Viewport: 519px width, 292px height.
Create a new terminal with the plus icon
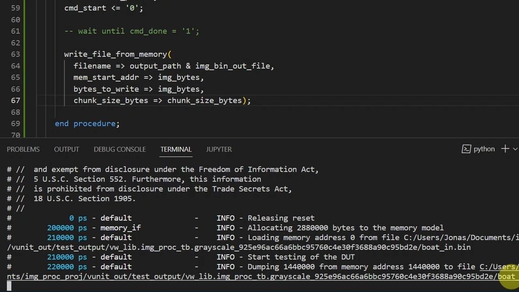pyautogui.click(x=505, y=149)
